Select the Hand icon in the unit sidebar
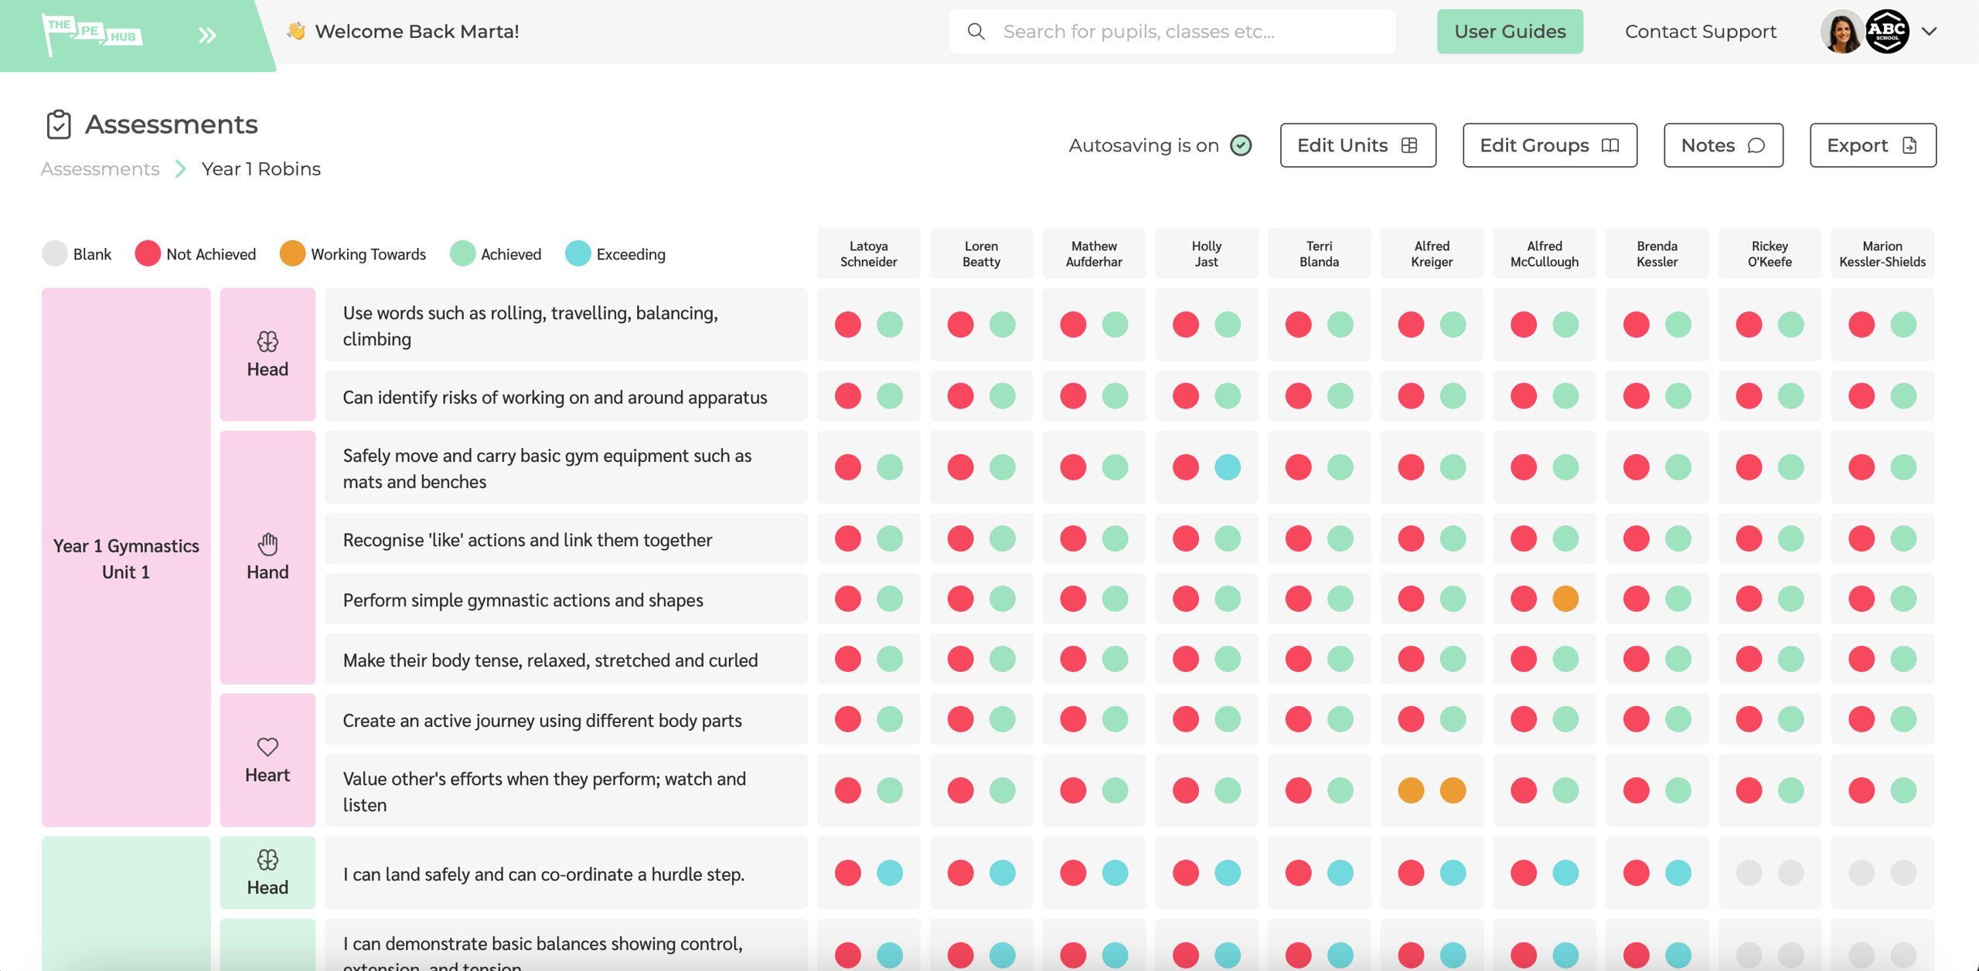This screenshot has width=1979, height=971. point(267,543)
